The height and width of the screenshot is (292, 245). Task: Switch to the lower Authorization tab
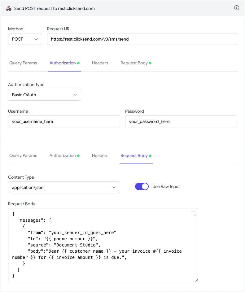coord(63,155)
